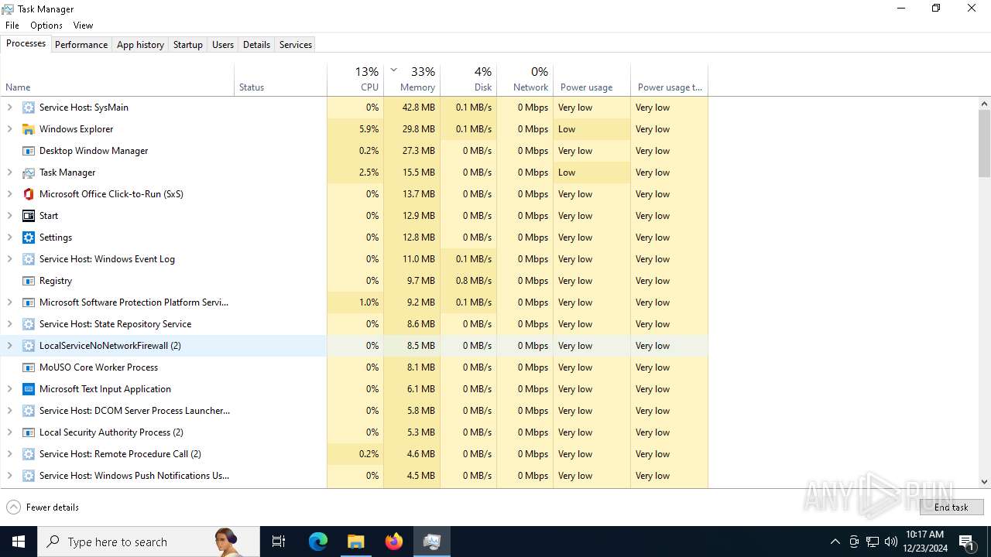
Task: Sort by the Power usage column
Action: pyautogui.click(x=592, y=80)
